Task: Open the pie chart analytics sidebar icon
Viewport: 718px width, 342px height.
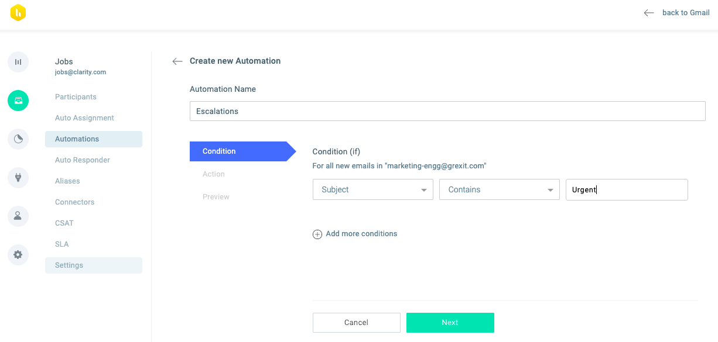Action: [18, 139]
